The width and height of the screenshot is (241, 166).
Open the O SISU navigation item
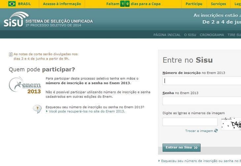pyautogui.click(x=190, y=35)
